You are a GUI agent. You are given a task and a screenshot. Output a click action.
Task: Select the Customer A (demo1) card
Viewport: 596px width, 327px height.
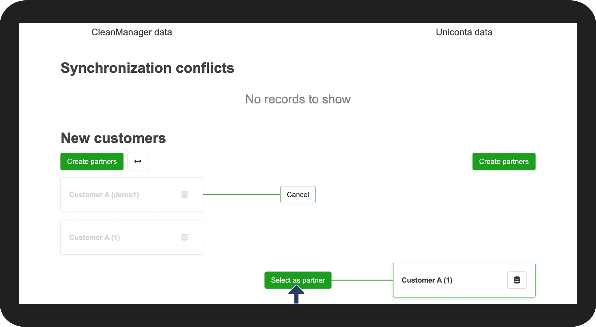coord(132,195)
